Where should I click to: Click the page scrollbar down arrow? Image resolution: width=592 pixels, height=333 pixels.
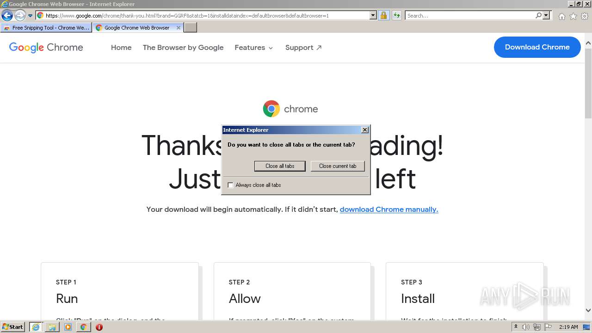coord(588,310)
